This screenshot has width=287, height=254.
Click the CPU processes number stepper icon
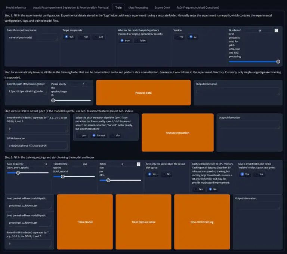(276, 30)
